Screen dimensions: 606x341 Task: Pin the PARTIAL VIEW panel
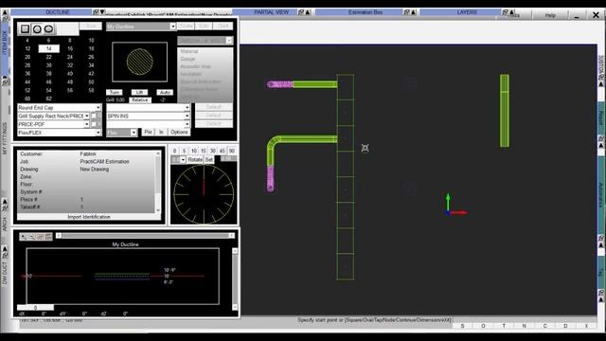[301, 12]
